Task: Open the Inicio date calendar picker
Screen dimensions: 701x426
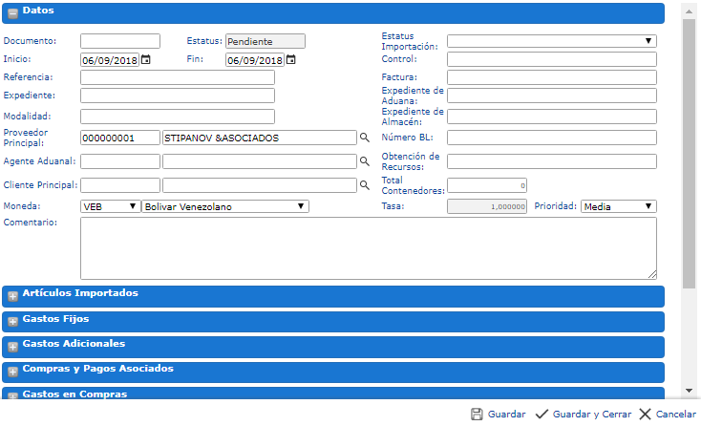Action: tap(146, 59)
